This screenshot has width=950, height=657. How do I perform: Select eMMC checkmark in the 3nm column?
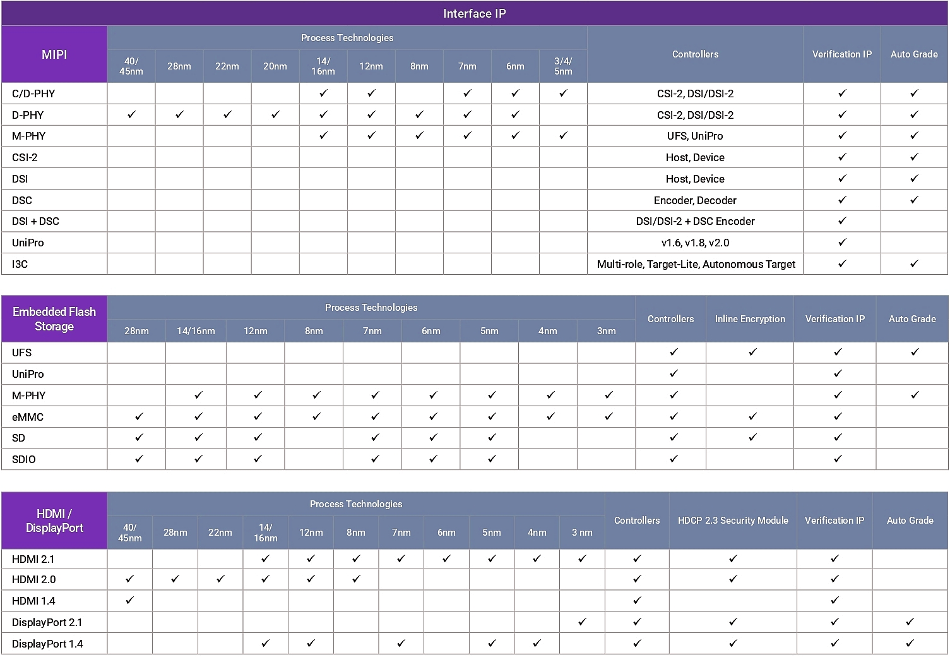(x=608, y=416)
